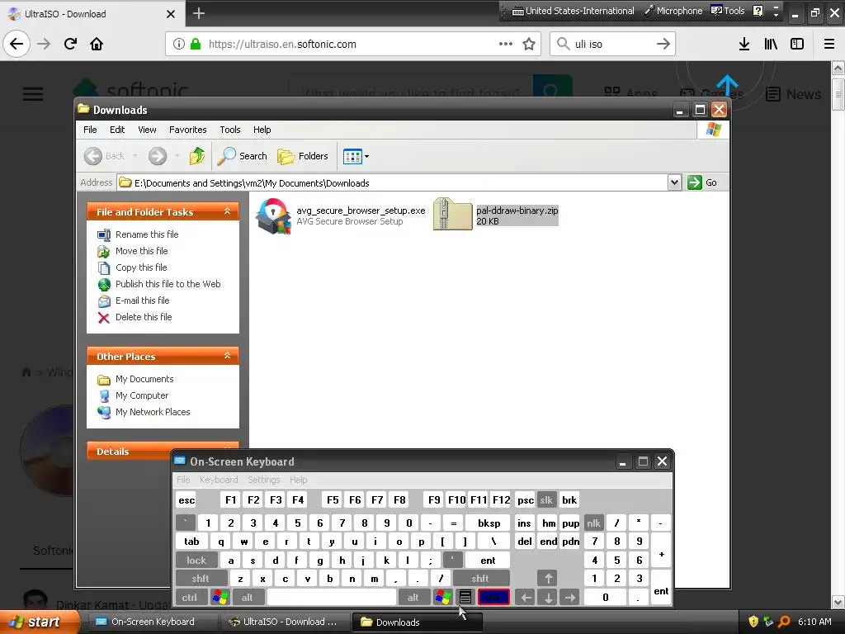Open My Documents in Other Places
This screenshot has width=845, height=634.
pyautogui.click(x=144, y=379)
